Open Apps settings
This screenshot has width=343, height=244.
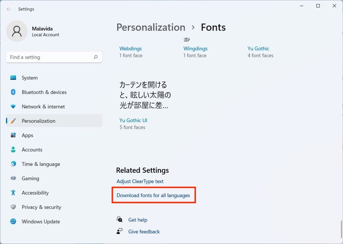54,135
